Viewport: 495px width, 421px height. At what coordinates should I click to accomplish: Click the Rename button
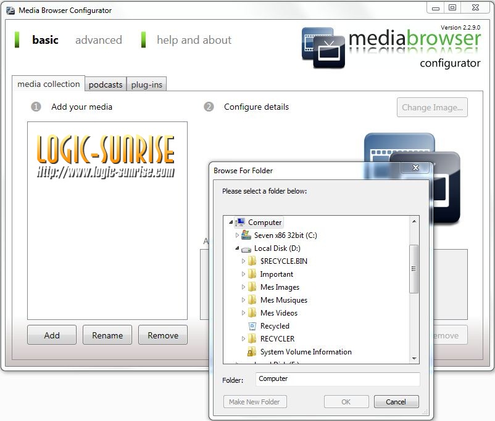pyautogui.click(x=107, y=335)
